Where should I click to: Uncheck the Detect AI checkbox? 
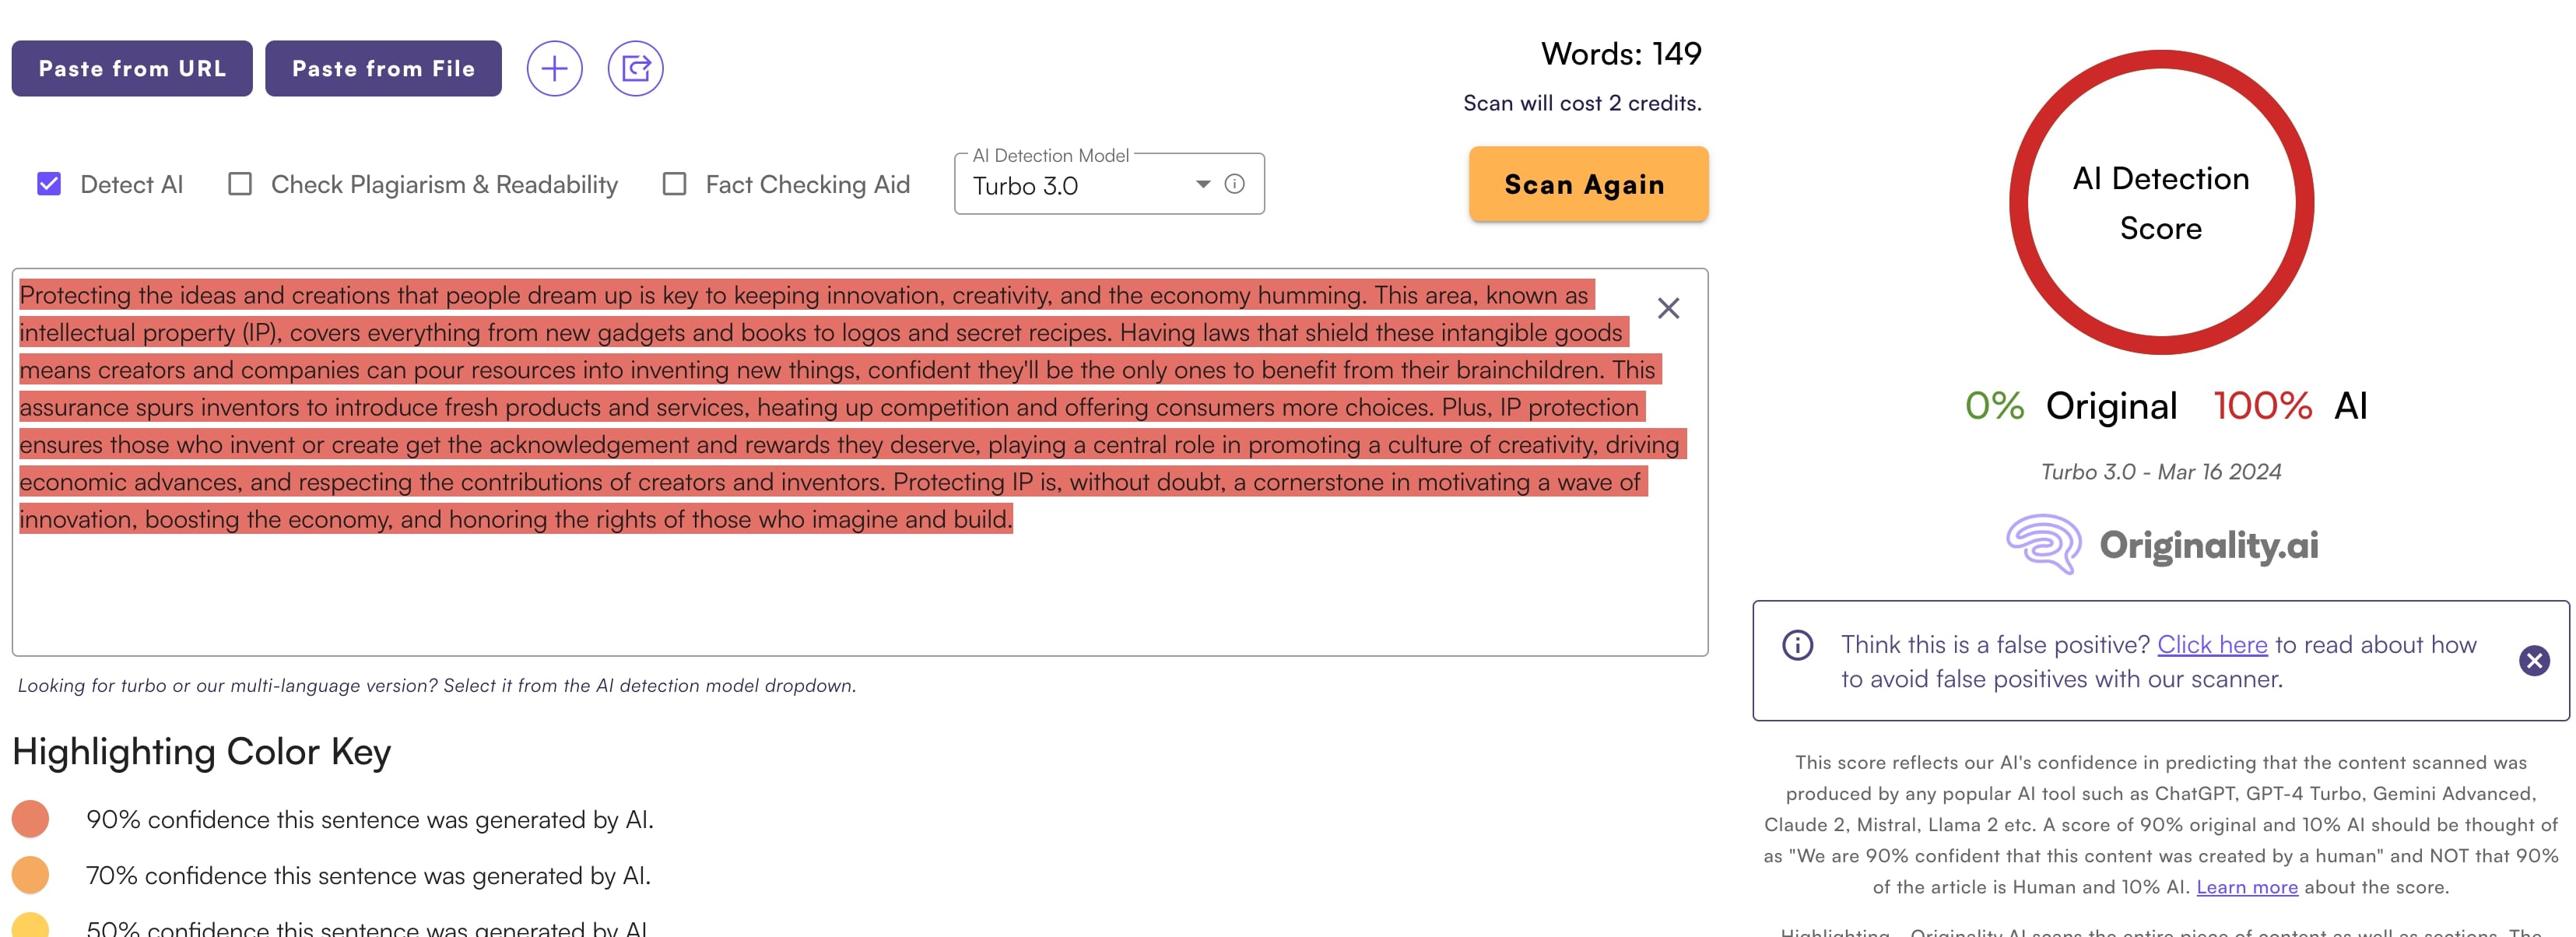[49, 184]
